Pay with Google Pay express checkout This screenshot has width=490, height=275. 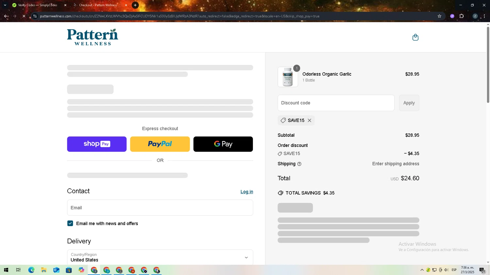223,144
